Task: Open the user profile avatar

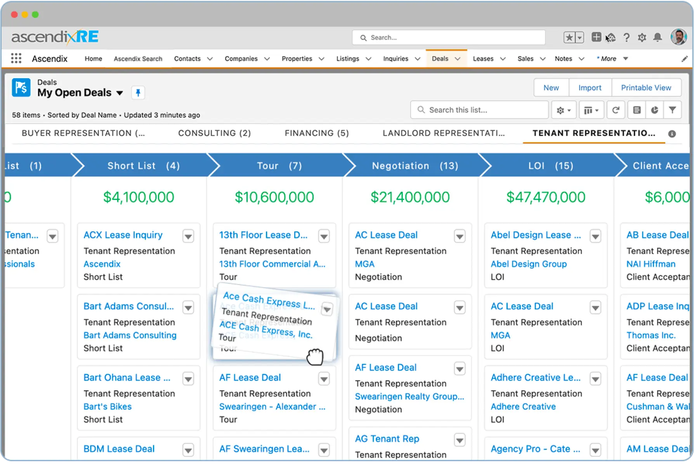Action: 678,37
